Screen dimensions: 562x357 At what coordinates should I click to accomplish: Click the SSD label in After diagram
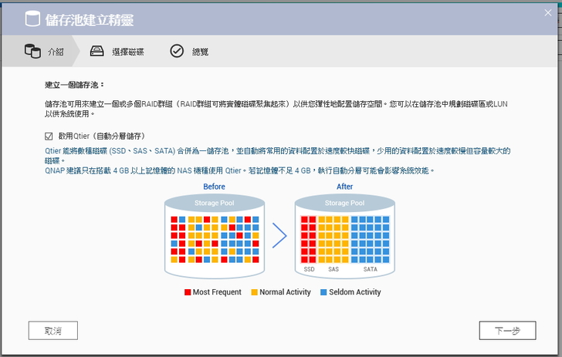pos(309,269)
